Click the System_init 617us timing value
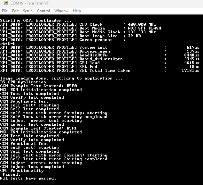The width and height of the screenshot is (203, 185). pos(193,47)
